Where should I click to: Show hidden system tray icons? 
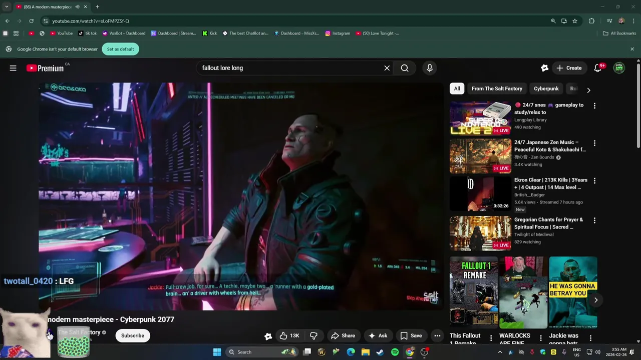[x=500, y=352]
